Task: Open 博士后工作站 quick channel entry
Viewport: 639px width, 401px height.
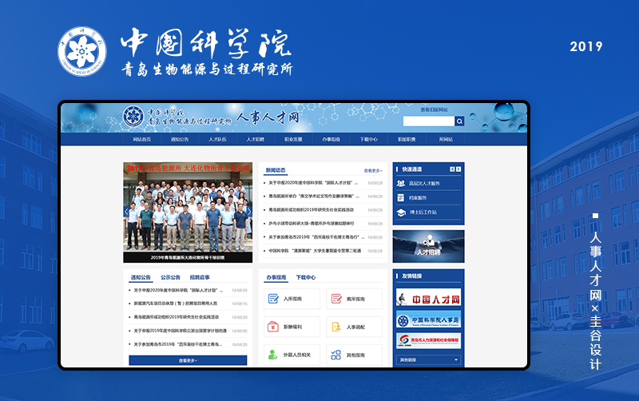Action: pos(402,212)
